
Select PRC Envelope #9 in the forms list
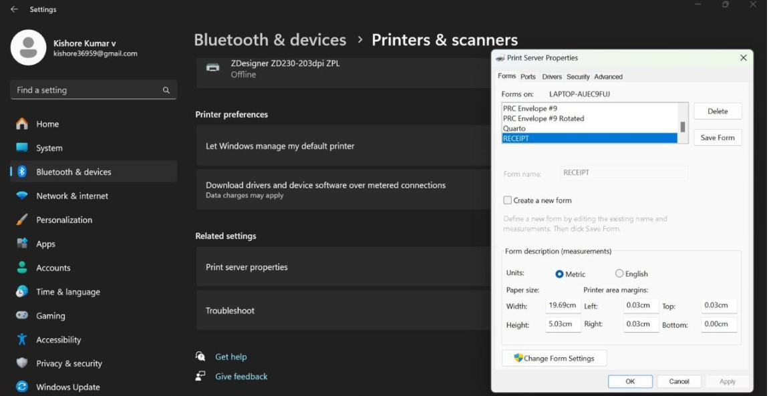589,108
